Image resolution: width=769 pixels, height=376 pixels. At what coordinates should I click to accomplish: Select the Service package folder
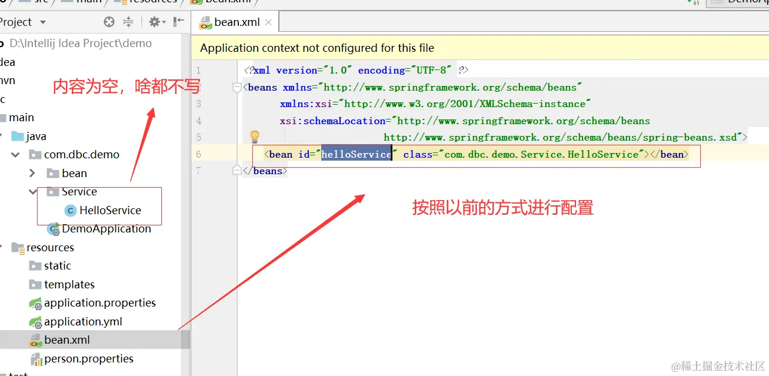pyautogui.click(x=79, y=192)
